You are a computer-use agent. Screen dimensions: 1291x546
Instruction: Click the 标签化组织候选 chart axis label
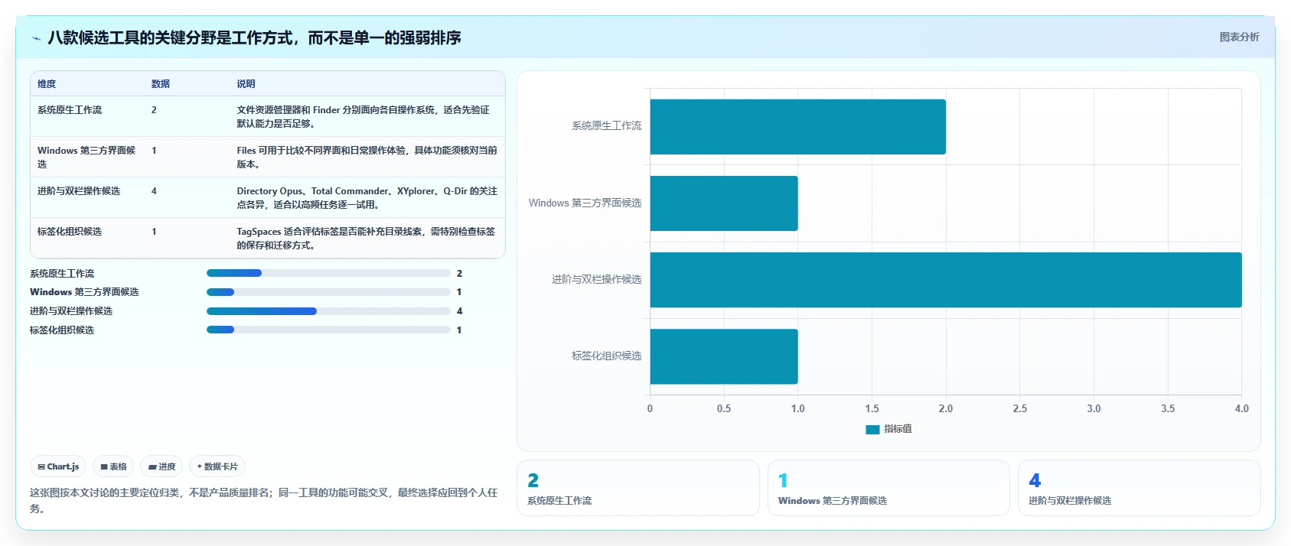coord(607,356)
